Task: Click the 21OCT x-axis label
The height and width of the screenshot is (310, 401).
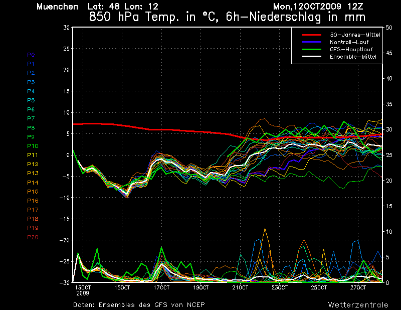Action: (x=240, y=287)
